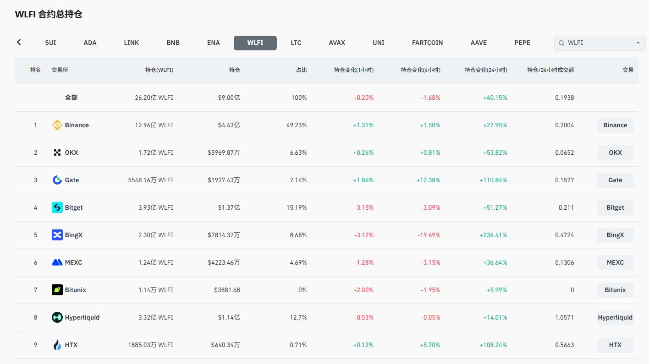The height and width of the screenshot is (364, 649).
Task: Click the search magnifier in coin selector
Action: tap(561, 43)
